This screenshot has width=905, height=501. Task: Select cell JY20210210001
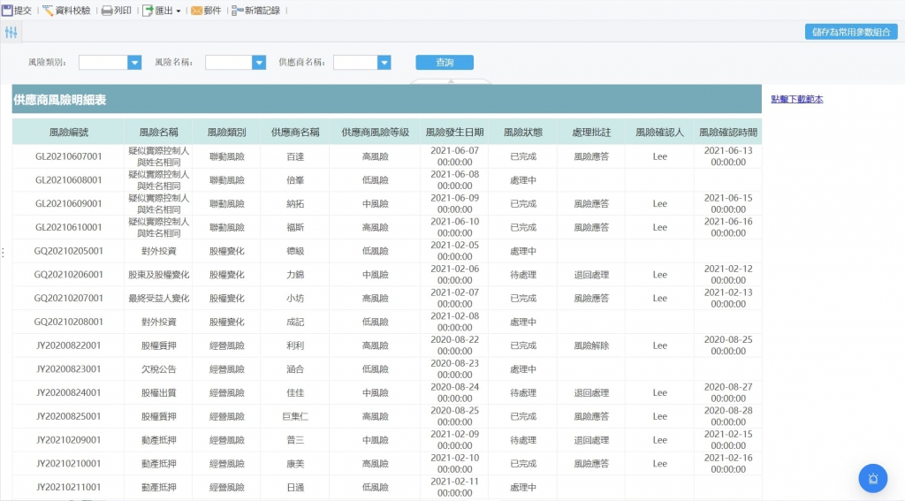pos(68,464)
